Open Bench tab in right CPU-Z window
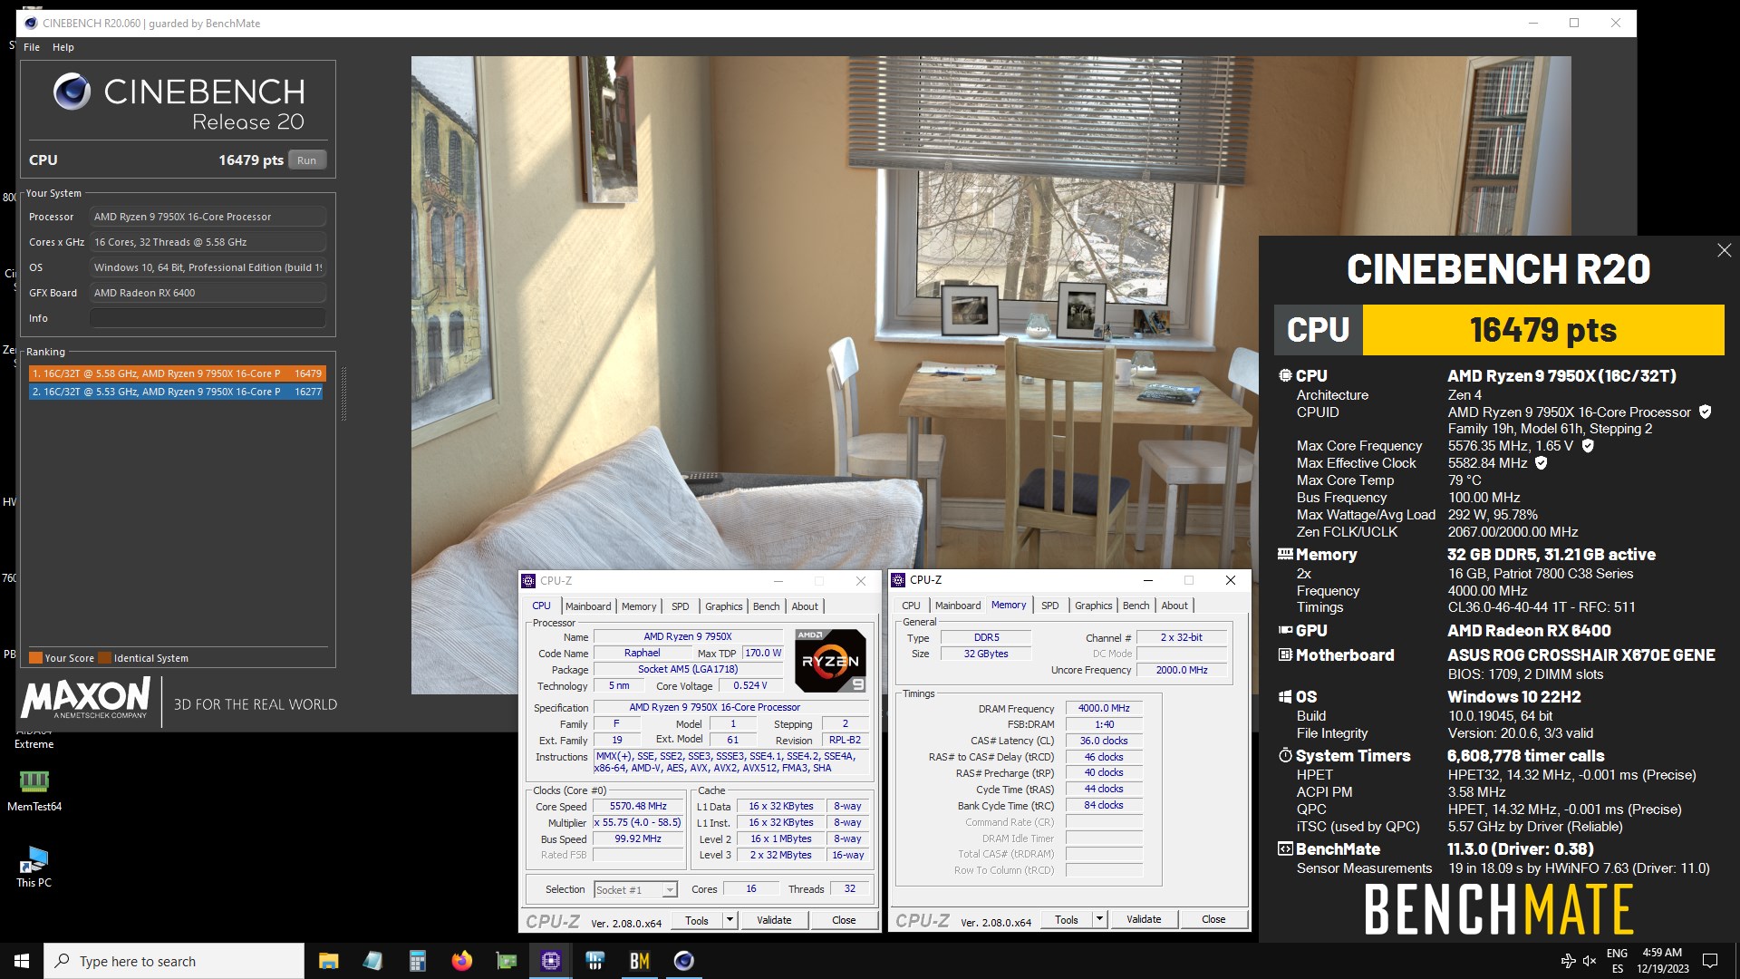This screenshot has width=1740, height=979. [x=1136, y=606]
